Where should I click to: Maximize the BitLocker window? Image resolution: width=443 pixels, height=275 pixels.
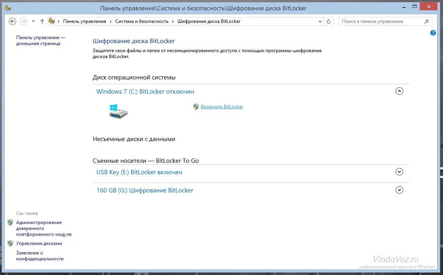[415, 6]
